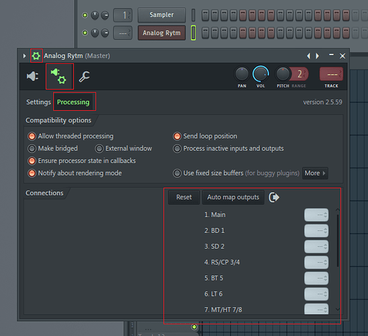Image resolution: width=368 pixels, height=336 pixels.
Task: Adjust the VOL knob
Action: pyautogui.click(x=260, y=74)
